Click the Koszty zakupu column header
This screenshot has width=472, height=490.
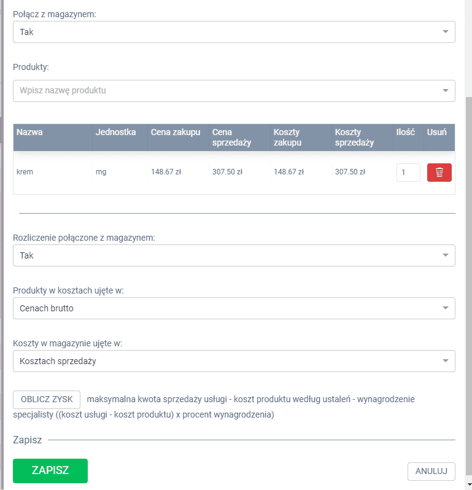[287, 137]
